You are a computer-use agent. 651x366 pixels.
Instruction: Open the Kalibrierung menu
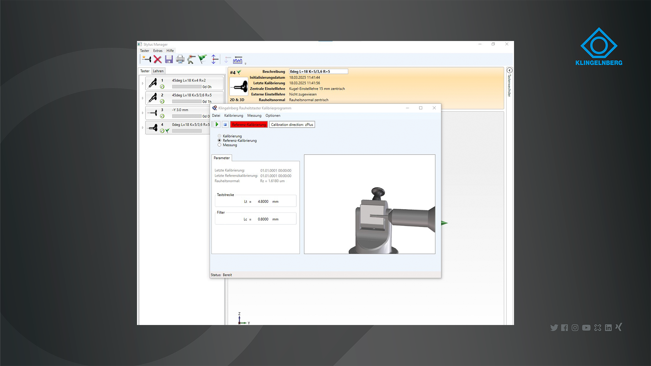[234, 116]
